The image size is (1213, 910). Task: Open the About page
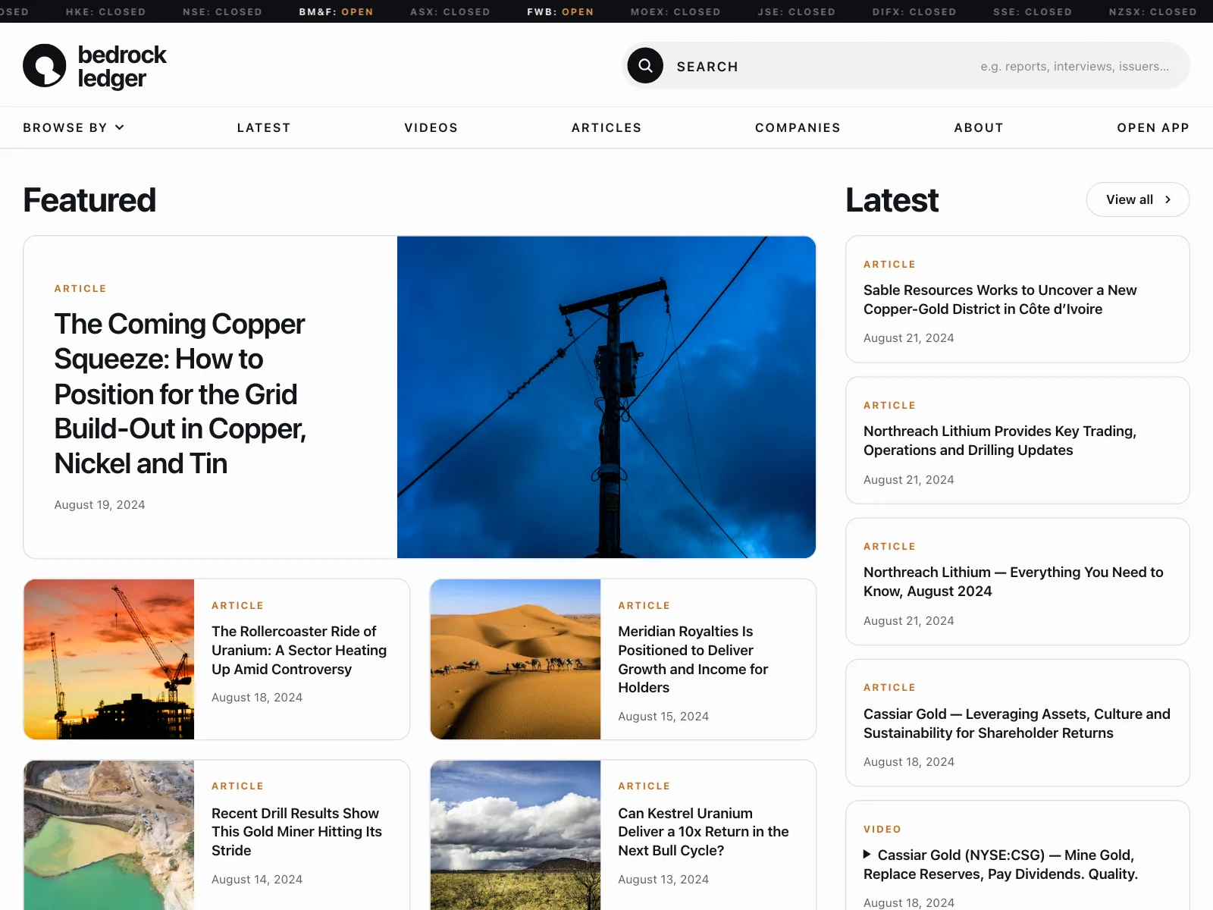(x=979, y=127)
